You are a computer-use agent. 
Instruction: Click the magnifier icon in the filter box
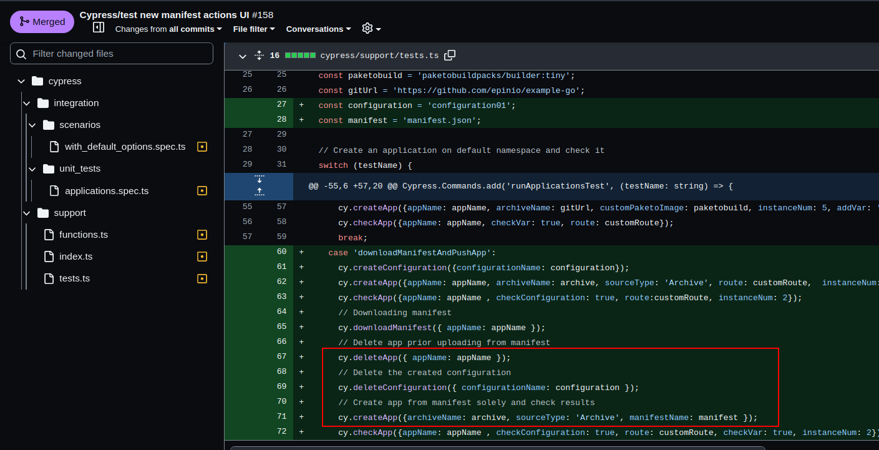tap(21, 54)
